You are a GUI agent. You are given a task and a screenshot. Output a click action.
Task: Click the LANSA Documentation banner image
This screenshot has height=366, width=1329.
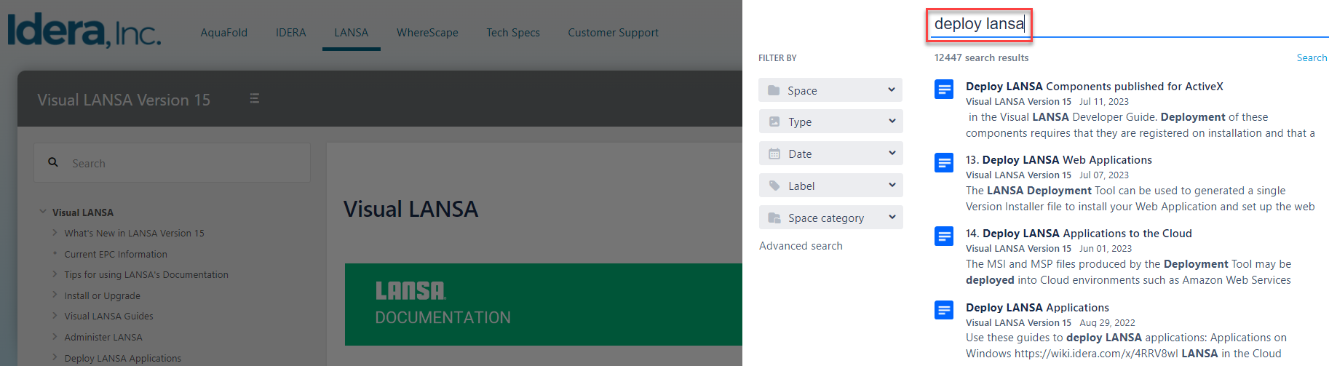click(x=543, y=304)
